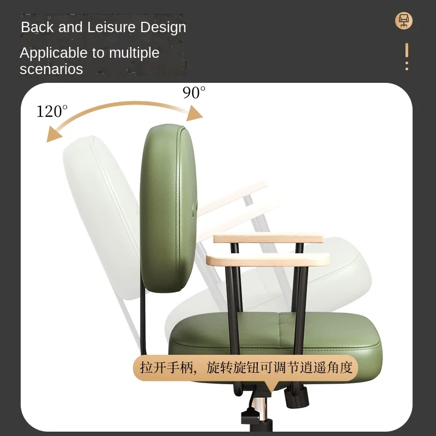Click the rear wooden armrest

268,239
